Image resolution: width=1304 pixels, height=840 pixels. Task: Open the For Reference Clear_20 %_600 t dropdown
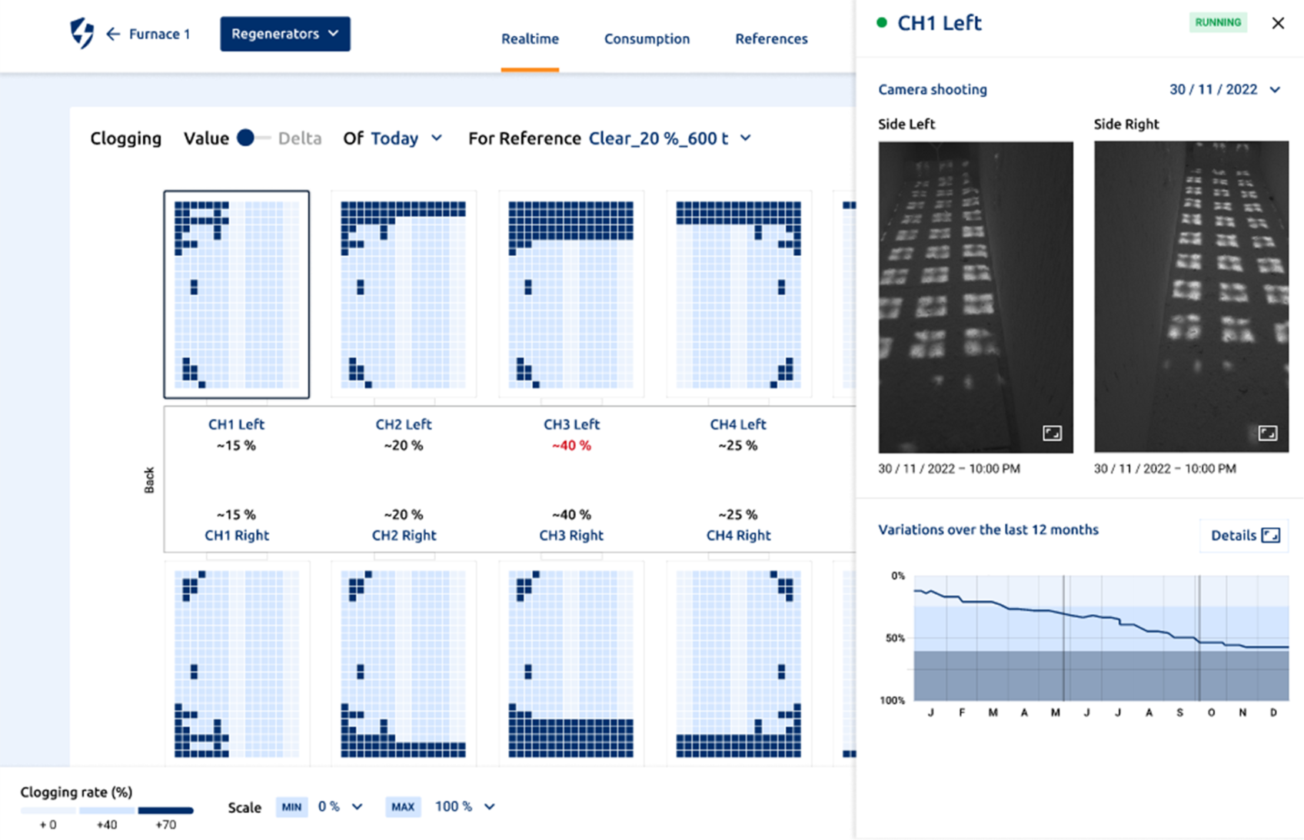point(669,138)
